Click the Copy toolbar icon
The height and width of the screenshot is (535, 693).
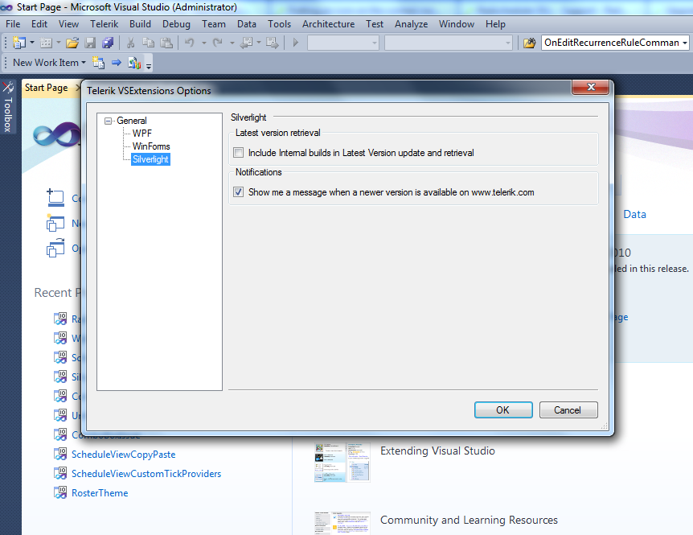pos(148,43)
